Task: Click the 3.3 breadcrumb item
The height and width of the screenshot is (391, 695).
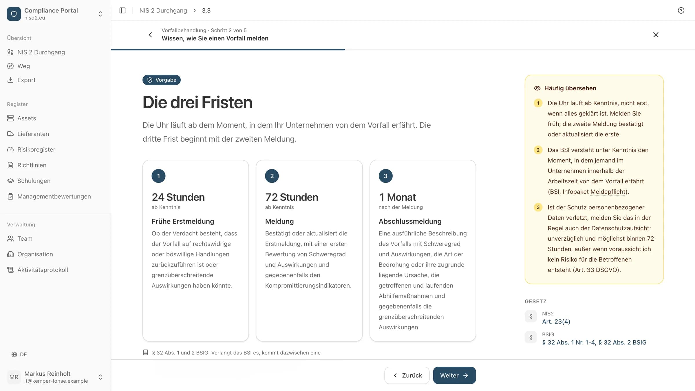Action: pos(206,10)
